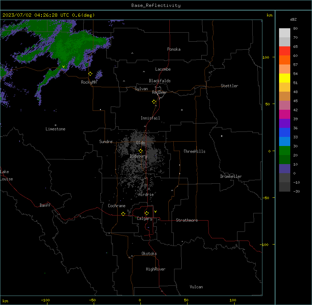The height and width of the screenshot is (305, 312).
Task: Click the dBZ legend heading
Action: [293, 19]
